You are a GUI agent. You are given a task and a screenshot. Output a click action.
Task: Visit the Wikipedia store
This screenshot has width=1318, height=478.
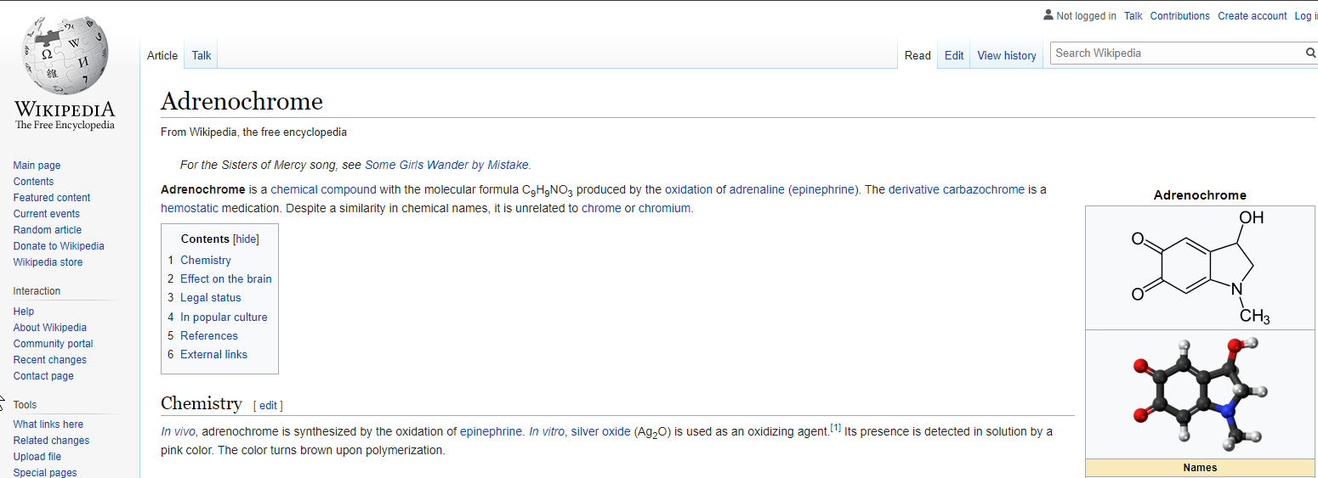48,262
